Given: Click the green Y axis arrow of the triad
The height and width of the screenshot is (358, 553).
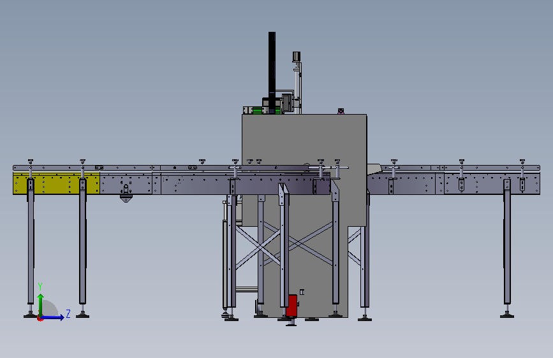Looking at the screenshot, I should tap(41, 304).
